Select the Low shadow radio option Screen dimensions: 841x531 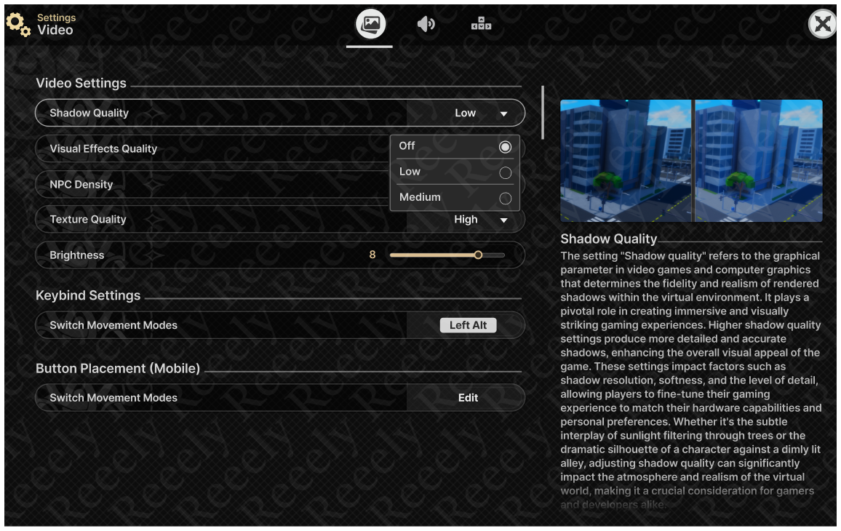[x=505, y=173]
